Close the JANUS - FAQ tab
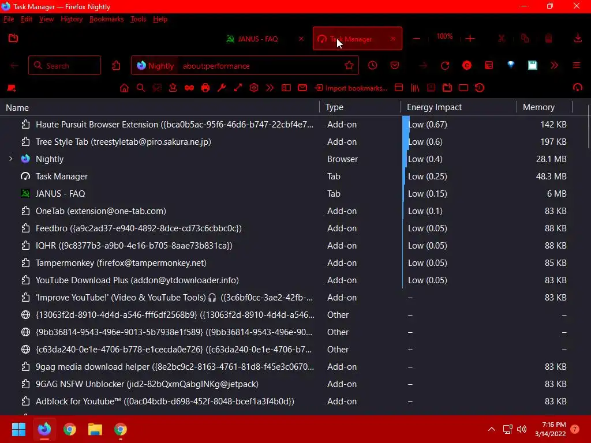The image size is (591, 443). coord(301,39)
